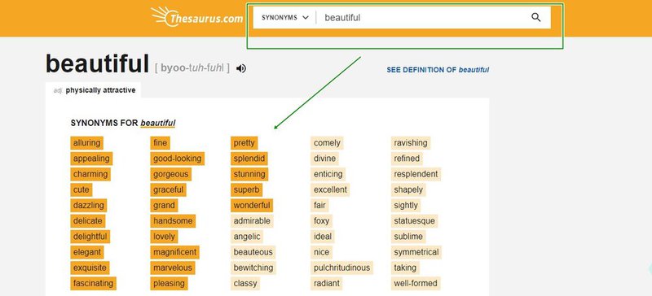Image resolution: width=652 pixels, height=296 pixels.
Task: Click the synonym resplendent
Action: click(416, 174)
